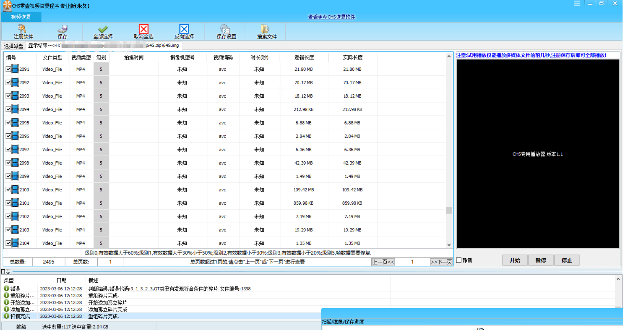
Task: Sort by the 文件类型 column header
Action: (x=53, y=57)
